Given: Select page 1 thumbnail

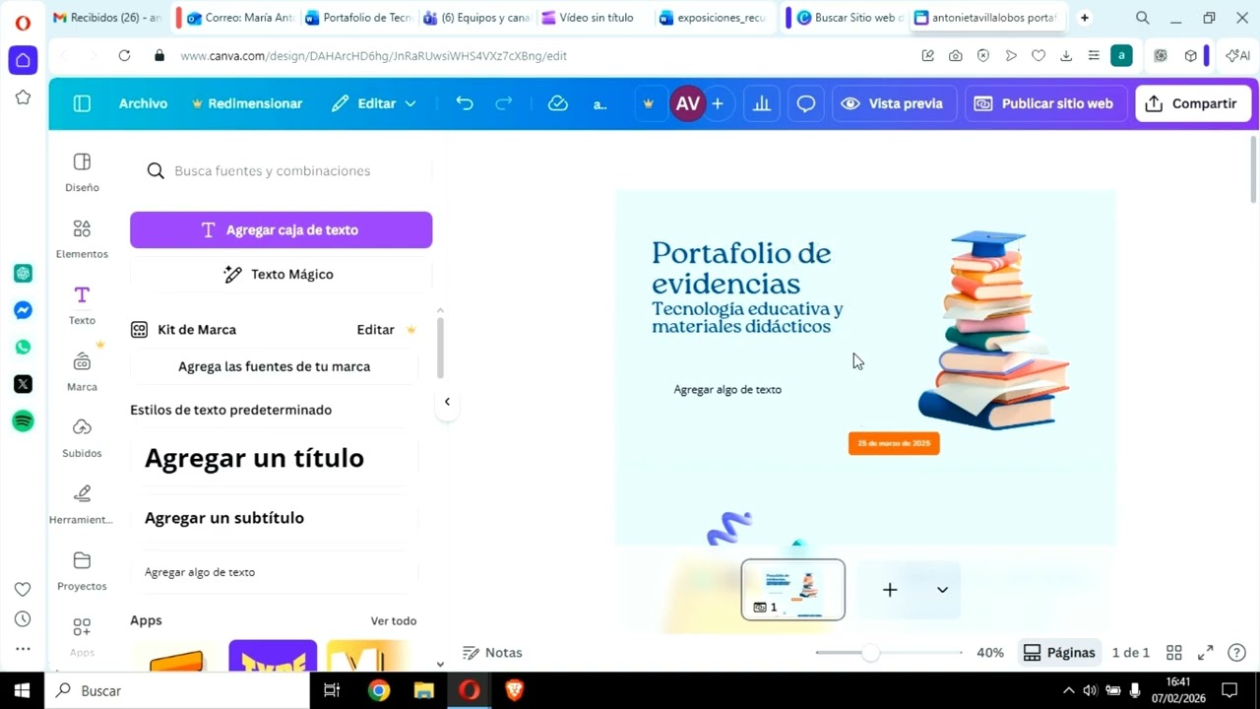Looking at the screenshot, I should [x=792, y=590].
